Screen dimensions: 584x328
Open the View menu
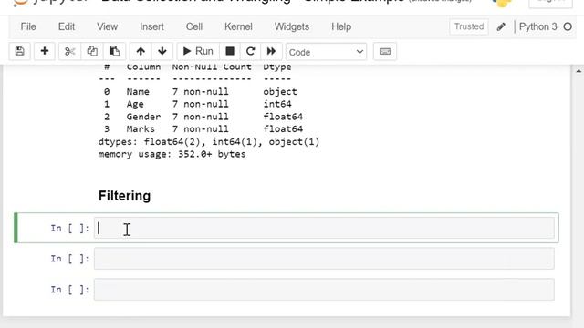pyautogui.click(x=108, y=26)
